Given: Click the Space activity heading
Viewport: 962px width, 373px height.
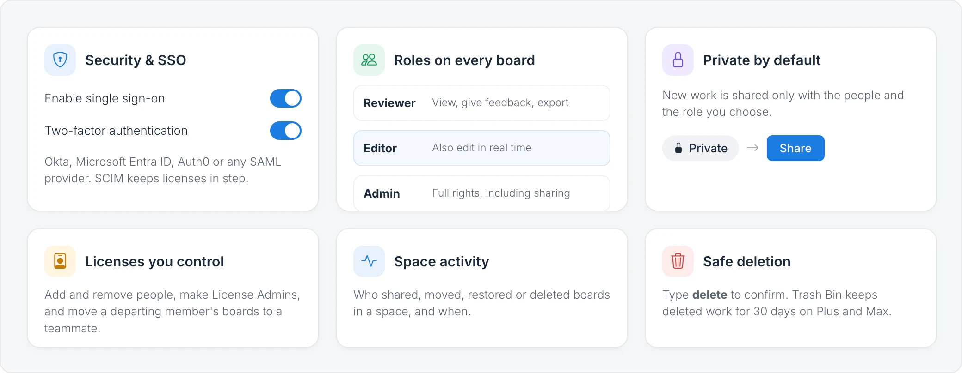Looking at the screenshot, I should coord(442,261).
